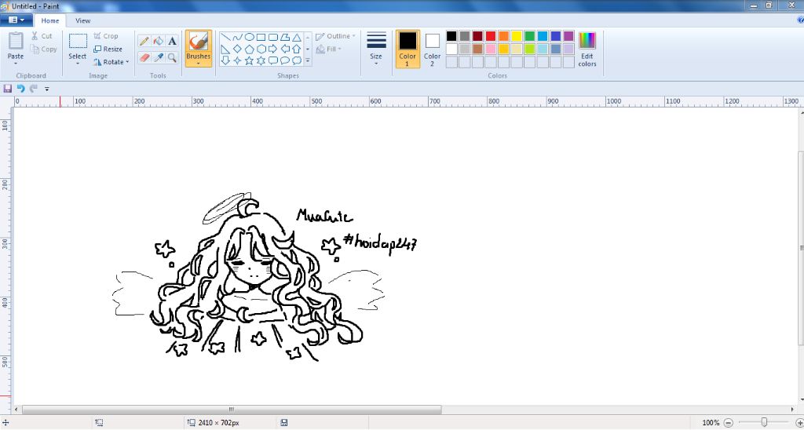Screen dimensions: 804x430
Task: Click the zoom slider handle
Action: (764, 422)
